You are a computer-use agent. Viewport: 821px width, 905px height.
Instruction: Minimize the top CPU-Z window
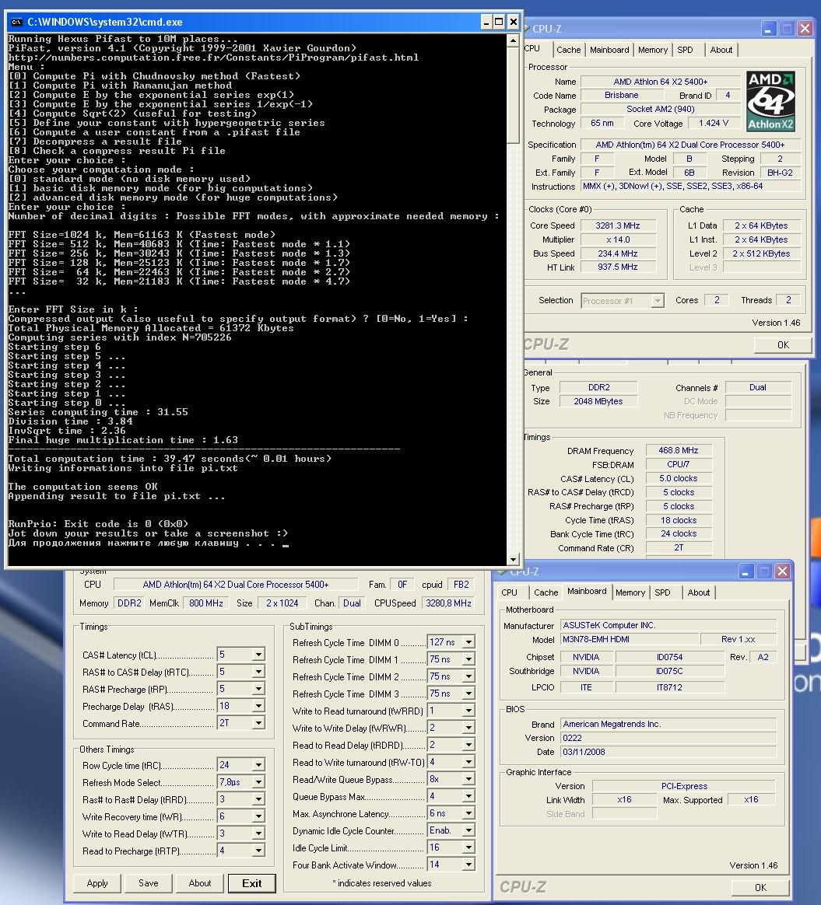(768, 28)
